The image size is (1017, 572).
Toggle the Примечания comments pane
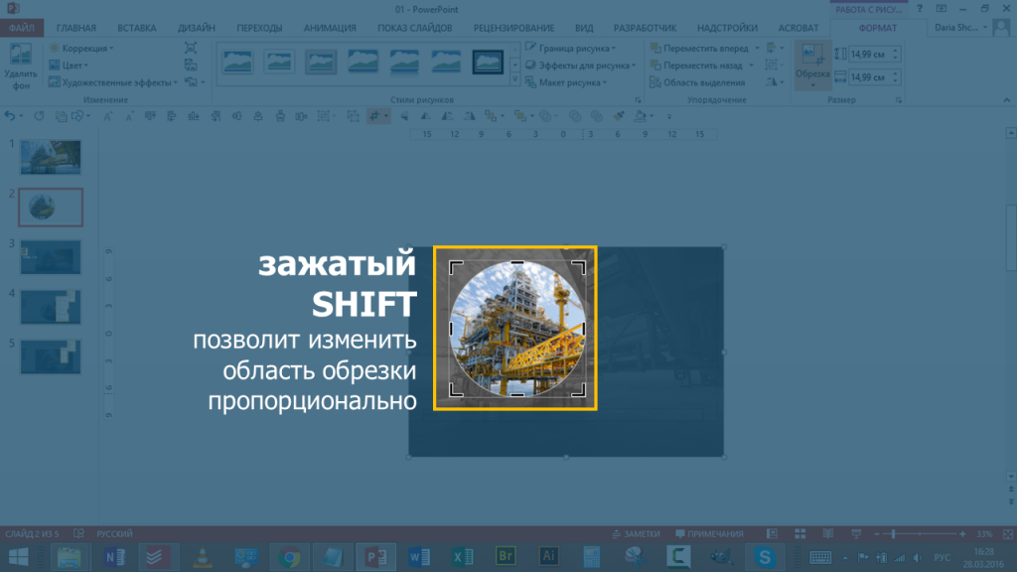pos(709,533)
